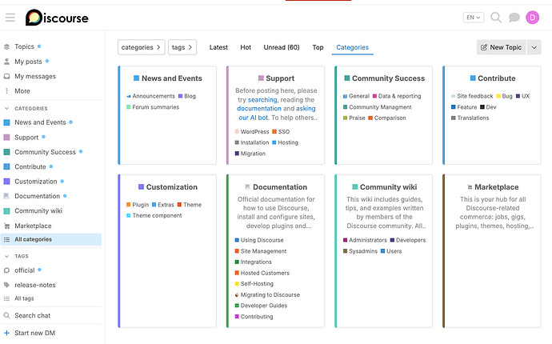
Task: Open Contribute in the sidebar
Action: [30, 166]
